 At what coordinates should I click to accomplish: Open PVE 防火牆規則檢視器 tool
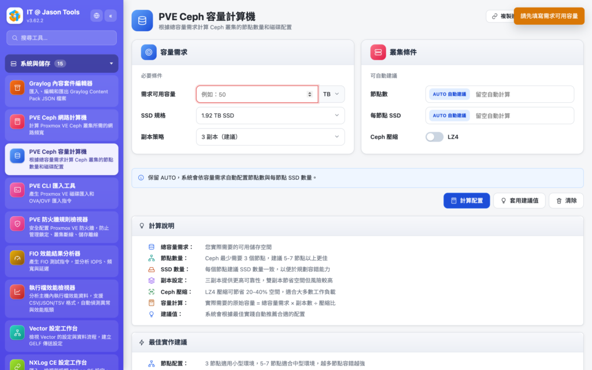(61, 227)
